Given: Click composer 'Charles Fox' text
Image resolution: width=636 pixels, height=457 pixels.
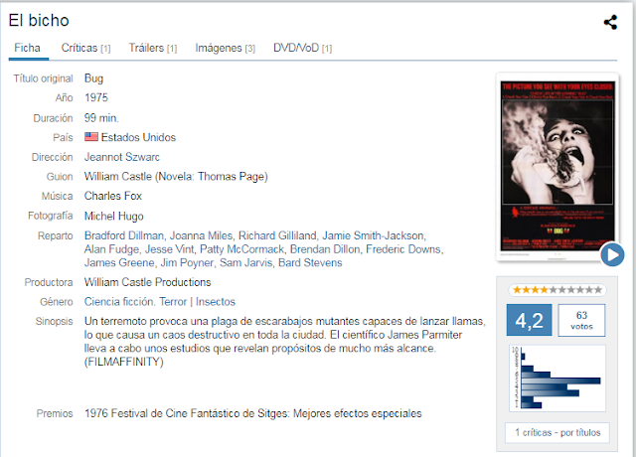Looking at the screenshot, I should pyautogui.click(x=113, y=196).
